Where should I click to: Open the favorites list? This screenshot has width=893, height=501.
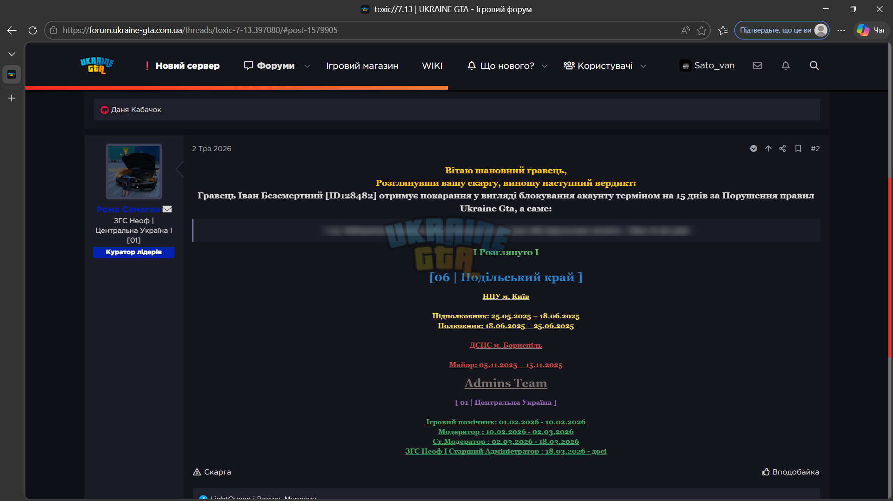point(723,30)
